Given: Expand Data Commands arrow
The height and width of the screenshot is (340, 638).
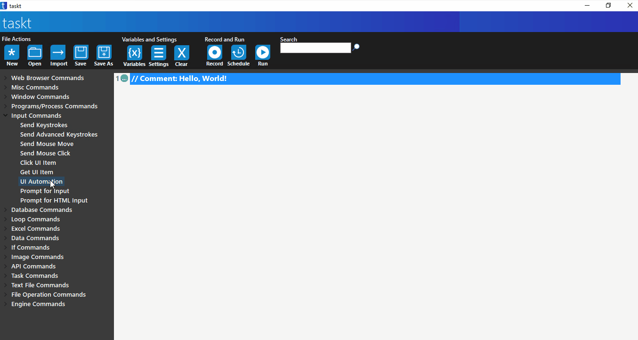Looking at the screenshot, I should [5, 238].
